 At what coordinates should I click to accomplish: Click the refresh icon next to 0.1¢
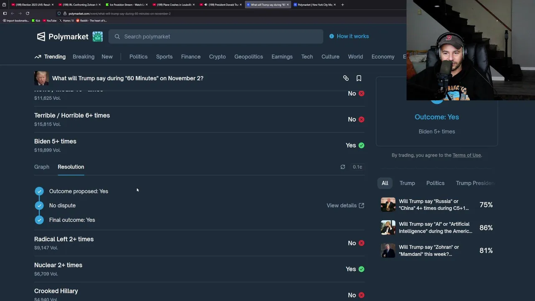343,167
